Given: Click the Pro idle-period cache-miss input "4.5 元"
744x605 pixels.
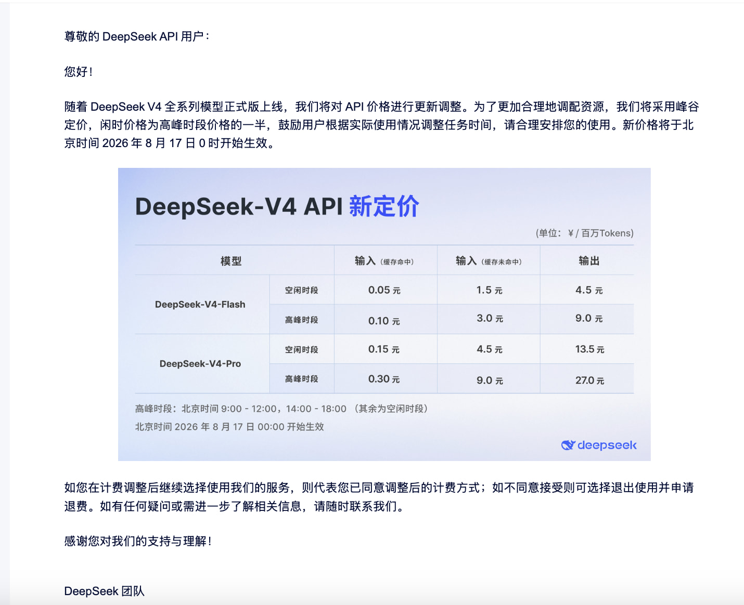Looking at the screenshot, I should [490, 349].
